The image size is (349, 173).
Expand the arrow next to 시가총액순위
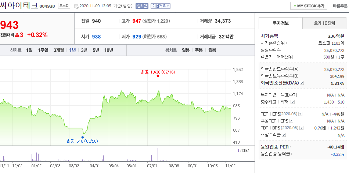(287, 43)
